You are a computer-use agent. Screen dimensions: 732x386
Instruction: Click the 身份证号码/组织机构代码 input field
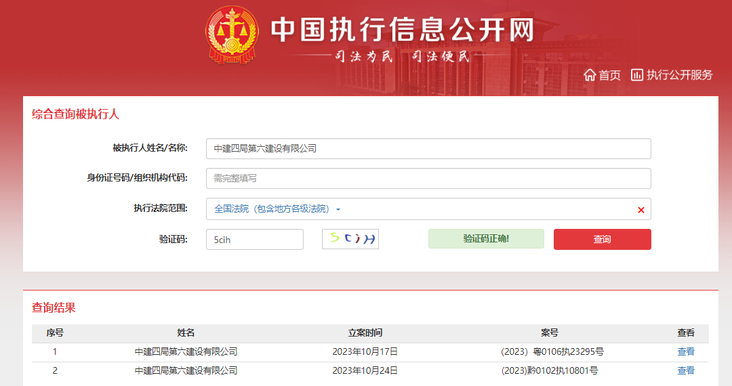click(428, 179)
